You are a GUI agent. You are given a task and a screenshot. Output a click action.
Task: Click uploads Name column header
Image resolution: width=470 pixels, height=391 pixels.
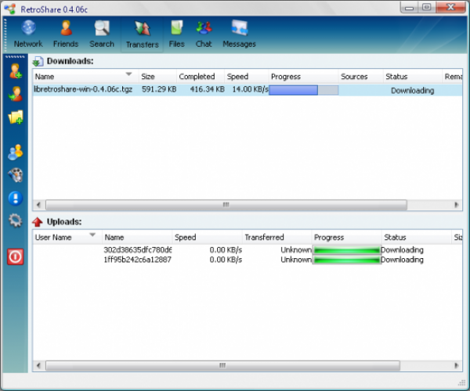coord(137,237)
